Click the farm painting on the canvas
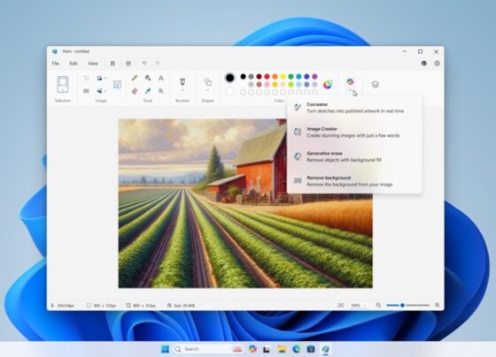 coord(245,203)
